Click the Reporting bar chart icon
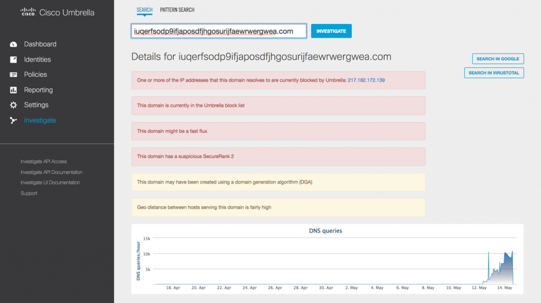Viewport: 541px width, 303px height. pos(13,90)
